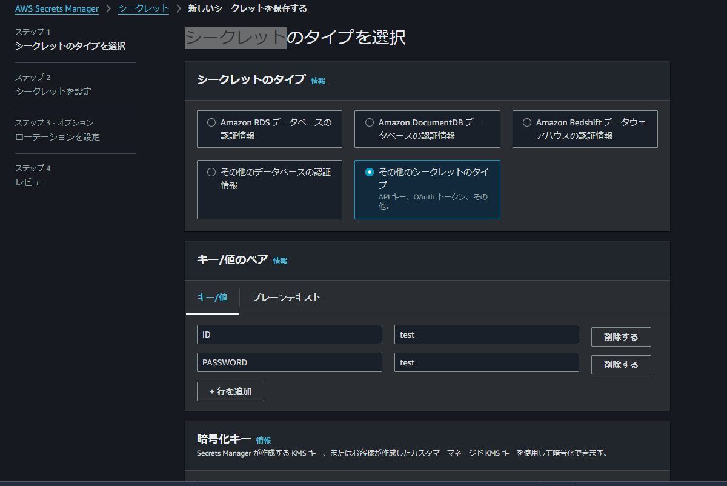
Task: Go to the シークレット breadcrumb link
Action: [144, 8]
